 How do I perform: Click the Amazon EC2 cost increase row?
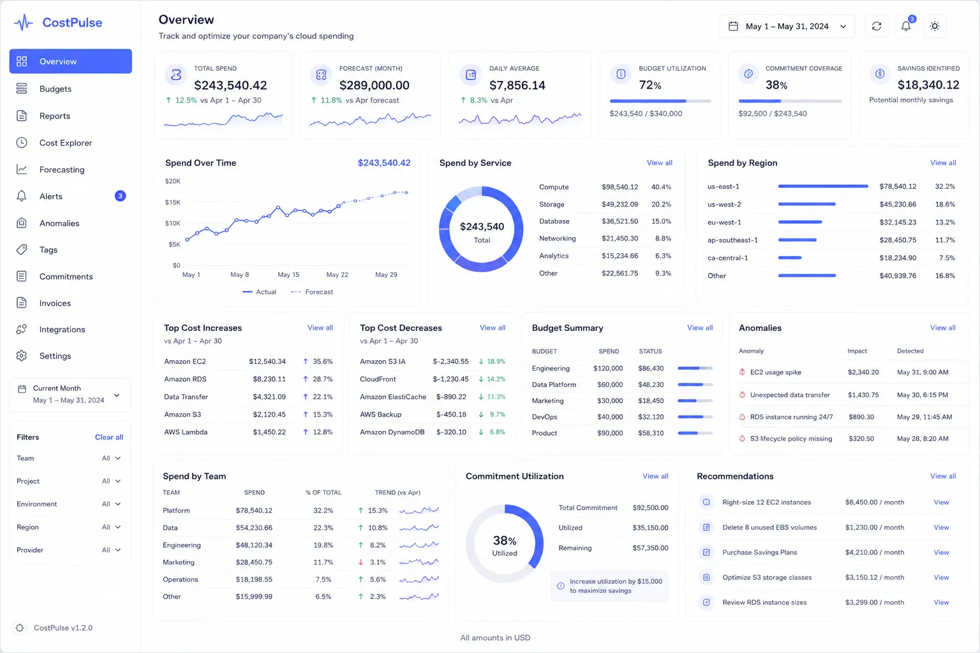point(248,362)
